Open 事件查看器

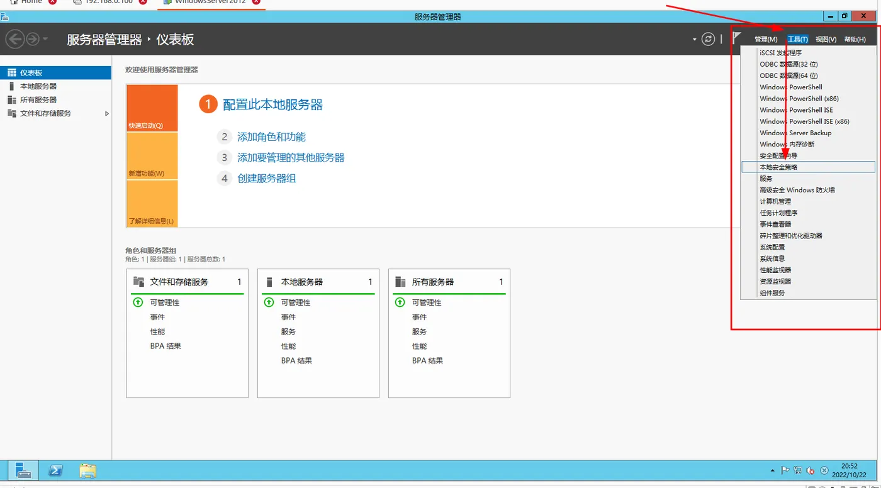tap(808, 224)
